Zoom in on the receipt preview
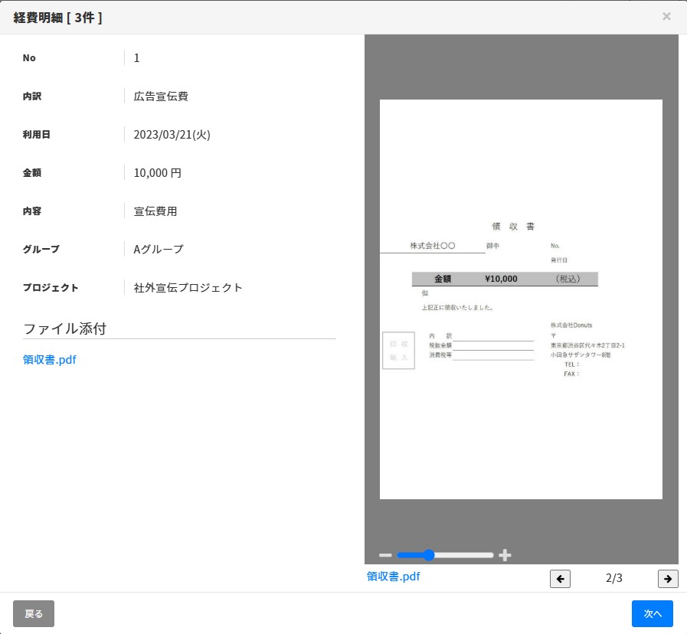The image size is (687, 634). click(x=505, y=555)
